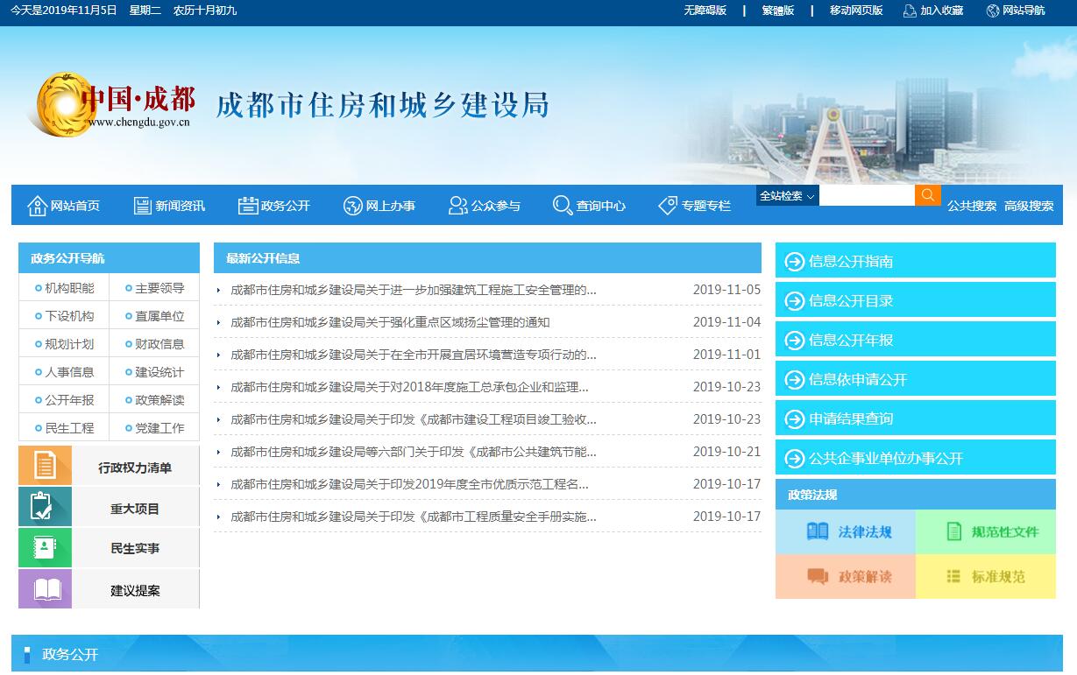
Task: Click the blue 法律法规 tile
Action: tap(846, 531)
